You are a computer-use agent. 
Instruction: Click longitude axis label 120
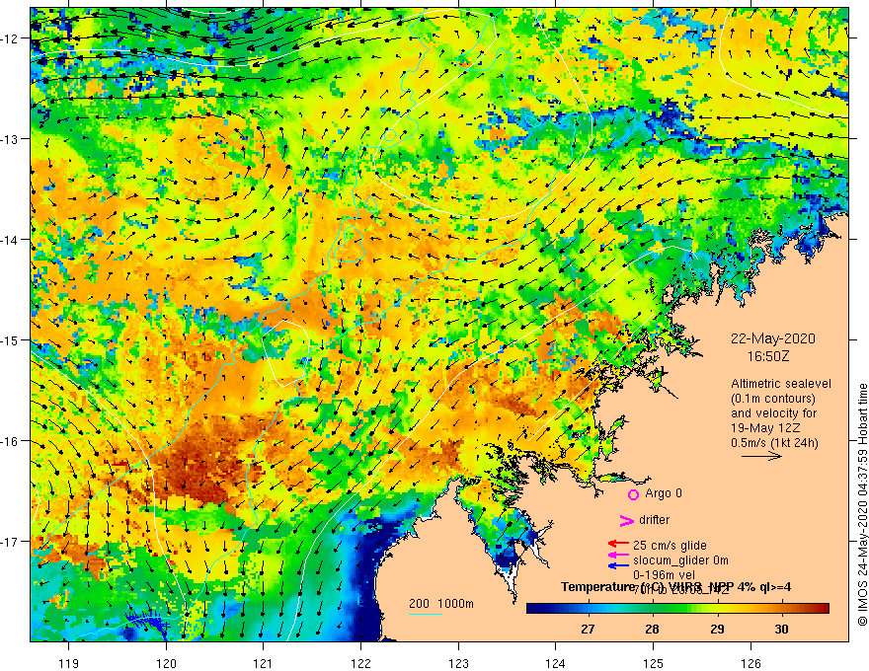pos(166,663)
